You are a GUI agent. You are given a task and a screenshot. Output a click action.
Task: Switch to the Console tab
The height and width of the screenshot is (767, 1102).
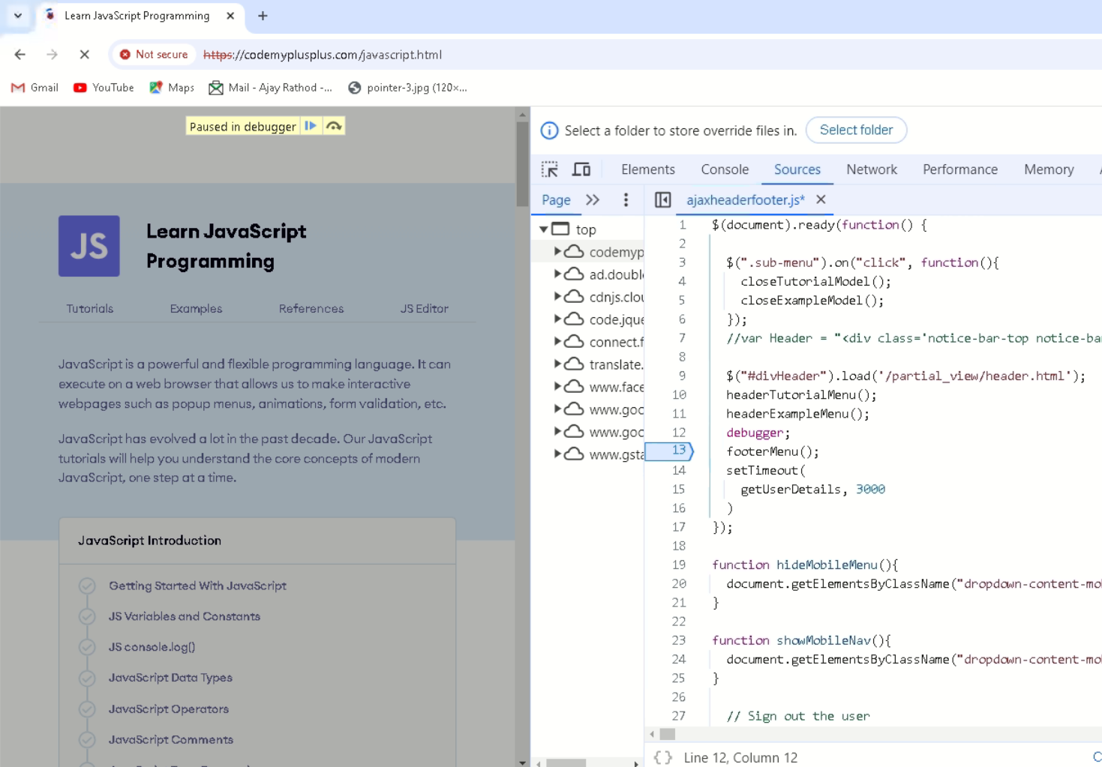723,169
